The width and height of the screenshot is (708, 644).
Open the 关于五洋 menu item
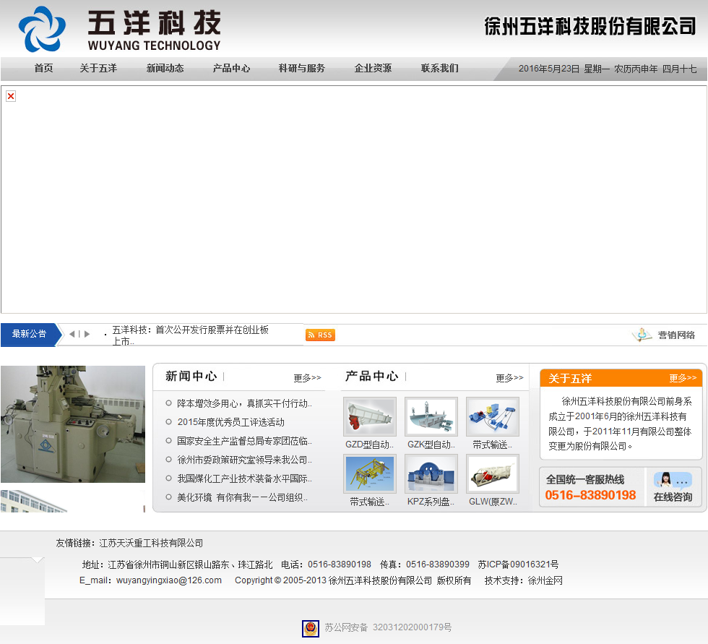click(98, 68)
